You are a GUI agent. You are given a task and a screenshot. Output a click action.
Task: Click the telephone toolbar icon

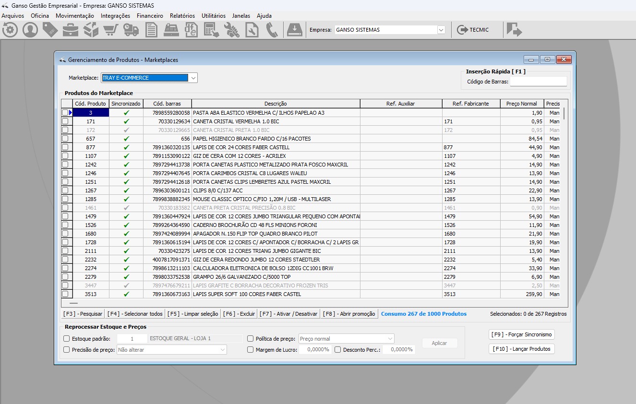click(x=272, y=30)
